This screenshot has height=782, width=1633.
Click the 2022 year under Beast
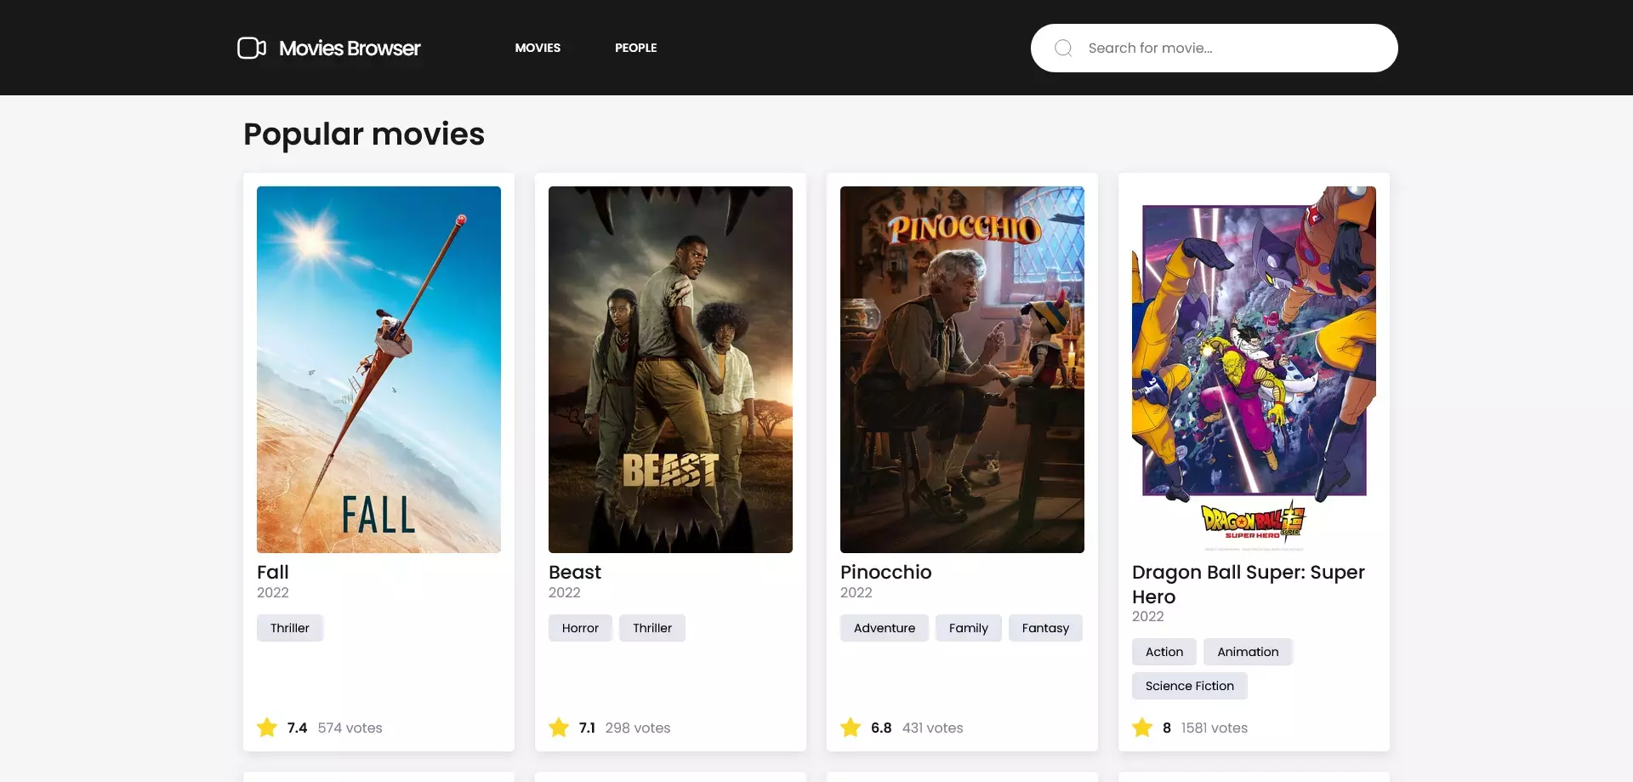pos(565,592)
